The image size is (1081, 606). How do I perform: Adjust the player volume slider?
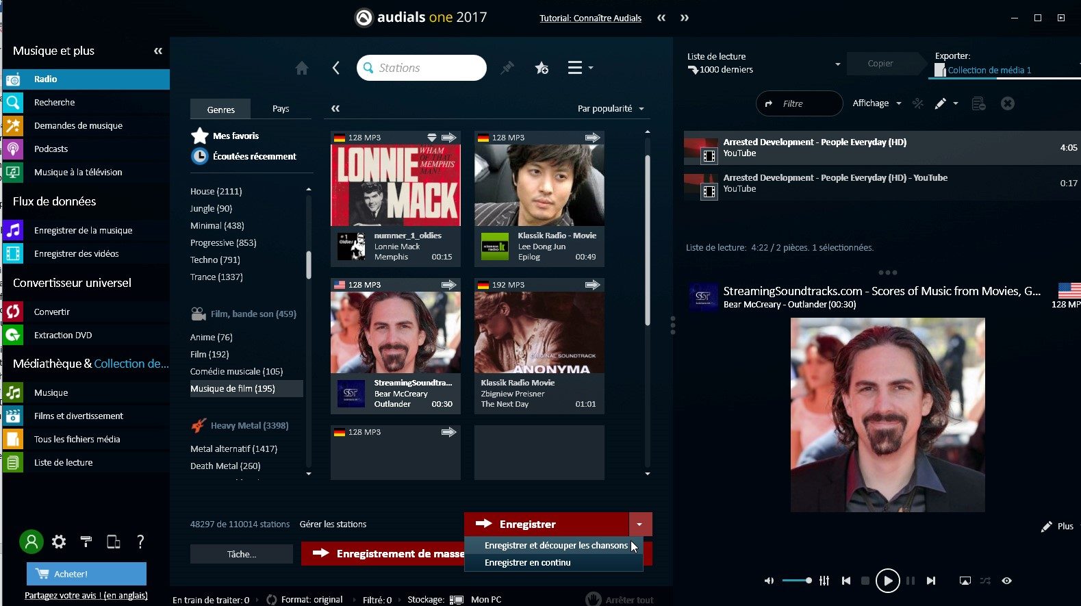pyautogui.click(x=797, y=581)
